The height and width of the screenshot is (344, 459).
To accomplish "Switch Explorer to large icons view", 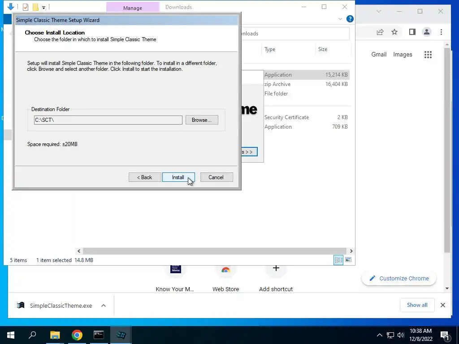I will [348, 260].
